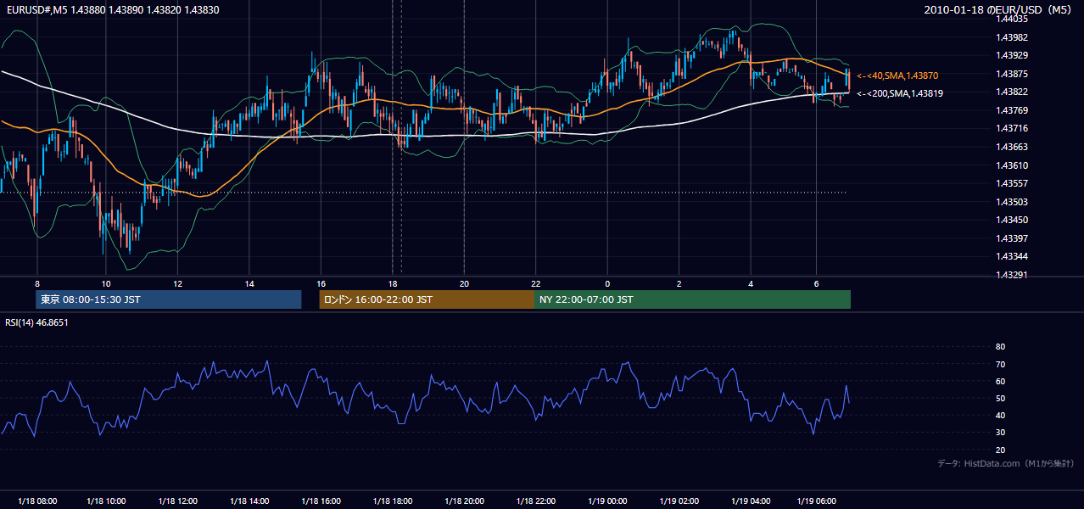The image size is (1084, 509).
Task: Click price axis label 1.43982
Action: 1011,37
